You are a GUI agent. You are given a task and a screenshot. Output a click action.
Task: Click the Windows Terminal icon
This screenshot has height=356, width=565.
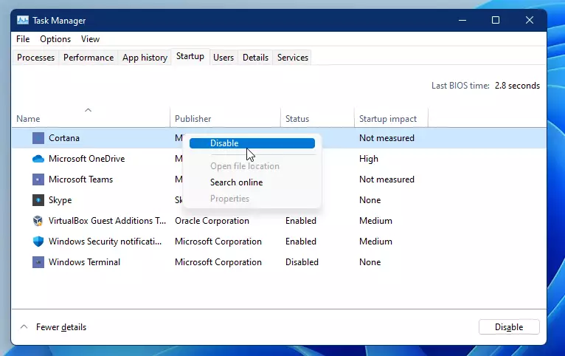38,262
